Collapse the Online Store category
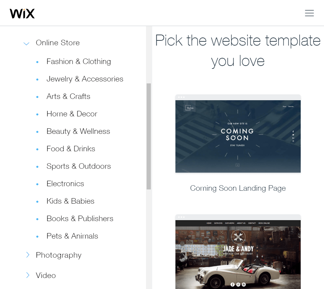 pos(27,43)
